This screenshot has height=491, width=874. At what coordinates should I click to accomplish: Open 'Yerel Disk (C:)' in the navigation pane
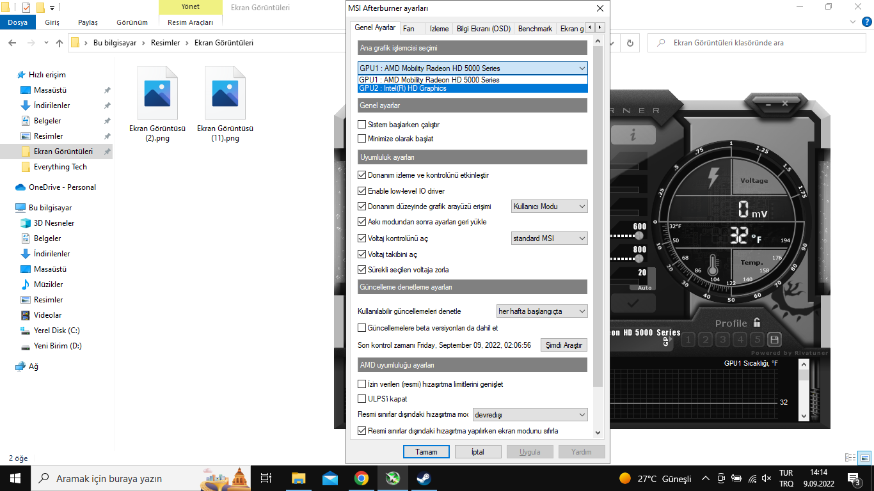(56, 331)
